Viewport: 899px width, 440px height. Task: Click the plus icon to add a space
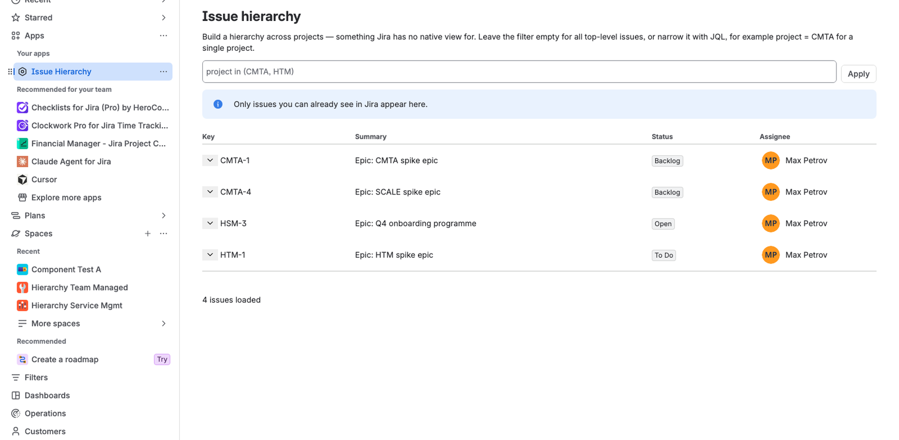(148, 234)
